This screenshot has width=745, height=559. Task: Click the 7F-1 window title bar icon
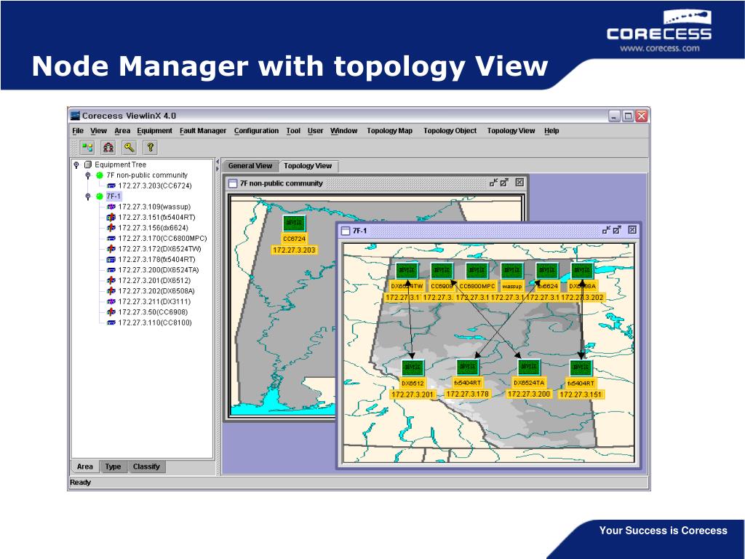click(x=346, y=231)
